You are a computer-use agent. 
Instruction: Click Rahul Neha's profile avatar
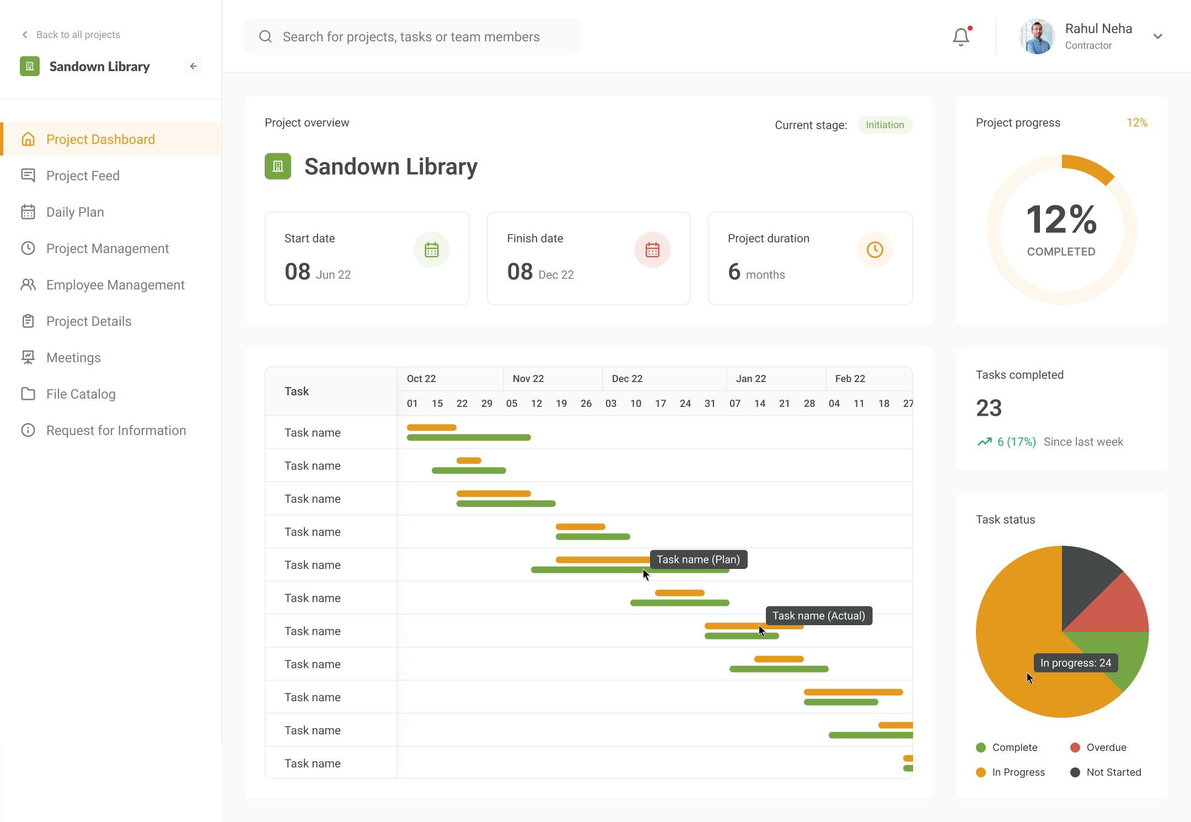coord(1037,36)
